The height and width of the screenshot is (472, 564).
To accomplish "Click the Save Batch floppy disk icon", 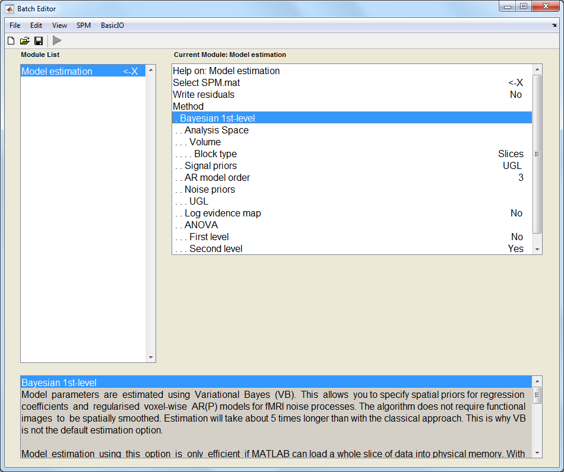I will pyautogui.click(x=38, y=41).
